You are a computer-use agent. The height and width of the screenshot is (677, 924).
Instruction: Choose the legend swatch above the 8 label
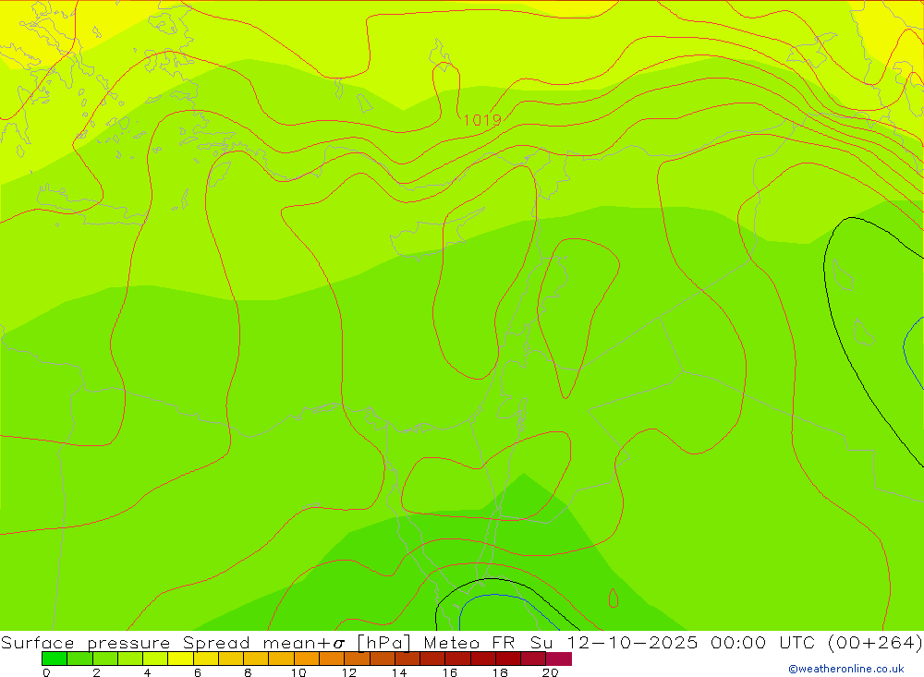(256, 659)
